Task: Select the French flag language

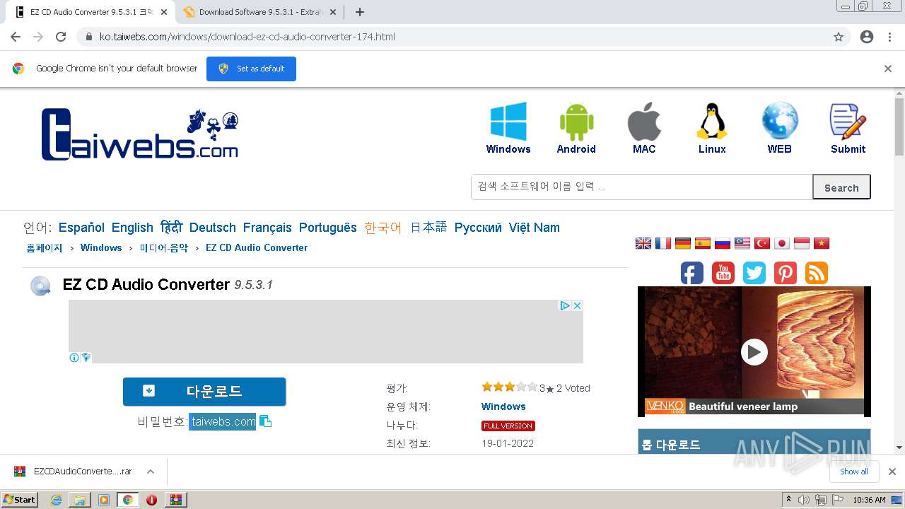Action: [663, 243]
